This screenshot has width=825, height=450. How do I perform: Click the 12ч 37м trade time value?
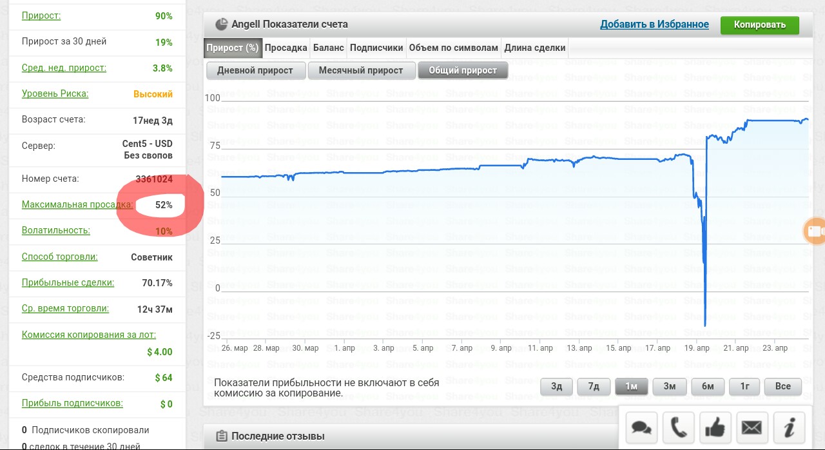(x=155, y=309)
